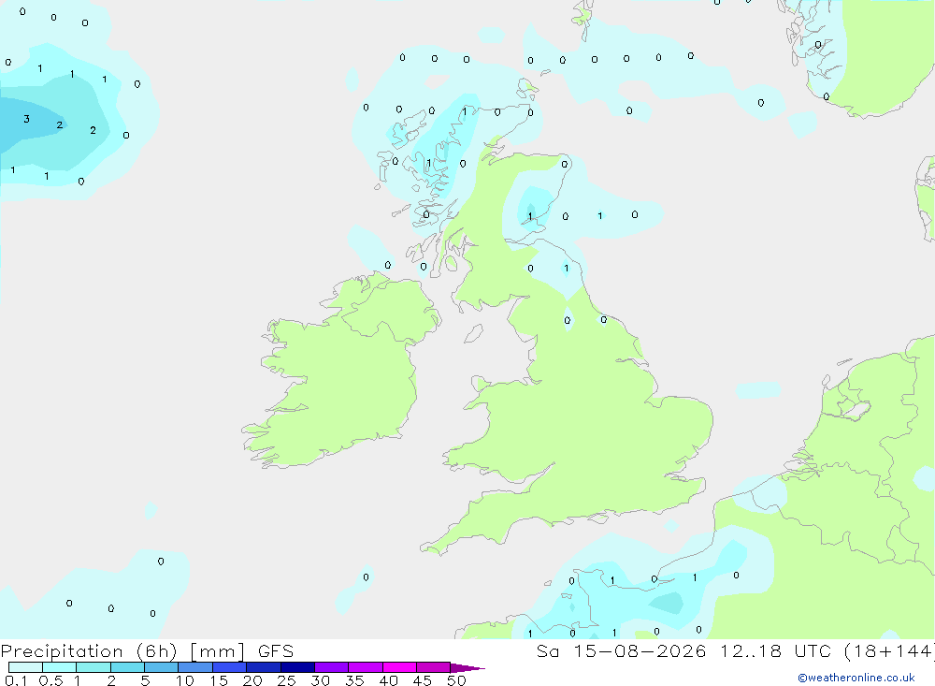Image resolution: width=935 pixels, height=686 pixels.
Task: Select the 0.5–1 mm legend color box
Action: coord(60,667)
